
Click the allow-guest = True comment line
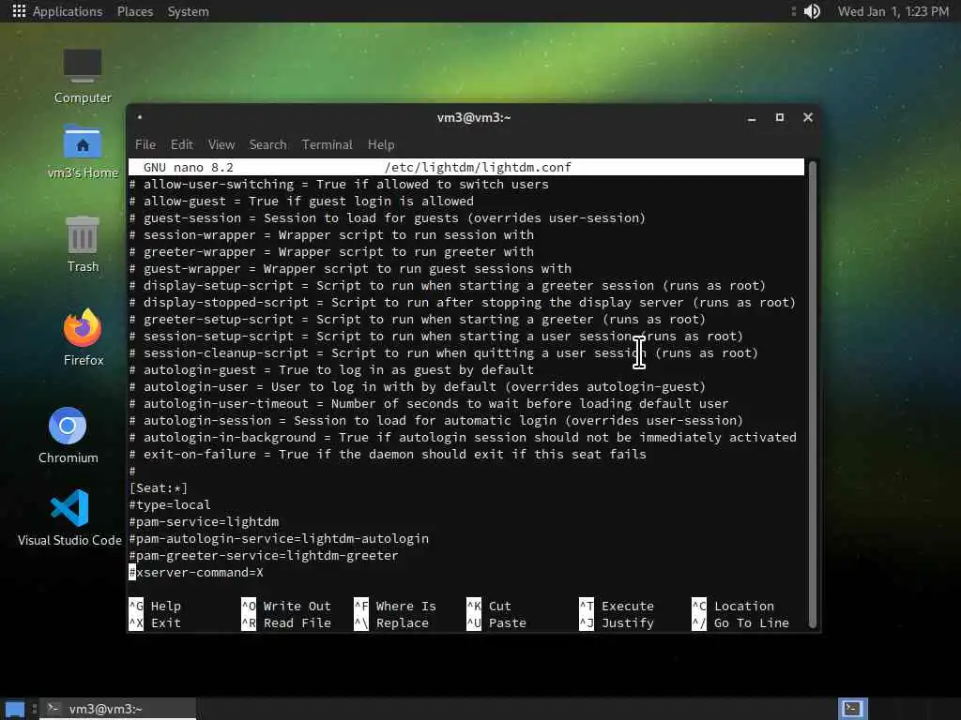click(x=301, y=201)
